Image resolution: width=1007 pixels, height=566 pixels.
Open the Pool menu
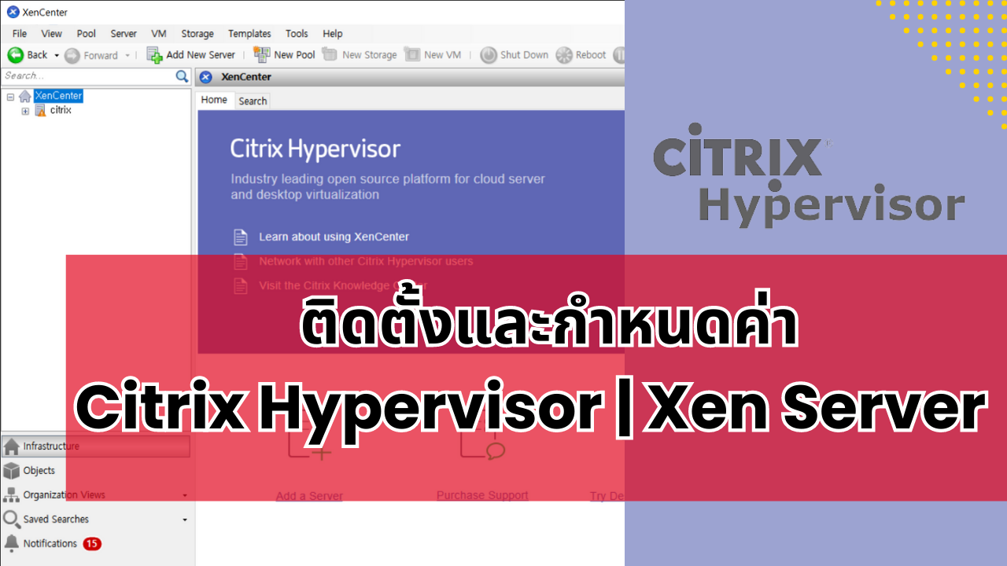[x=87, y=34]
